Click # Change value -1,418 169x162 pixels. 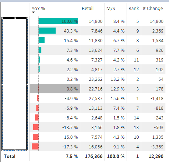pyautogui.click(x=157, y=99)
